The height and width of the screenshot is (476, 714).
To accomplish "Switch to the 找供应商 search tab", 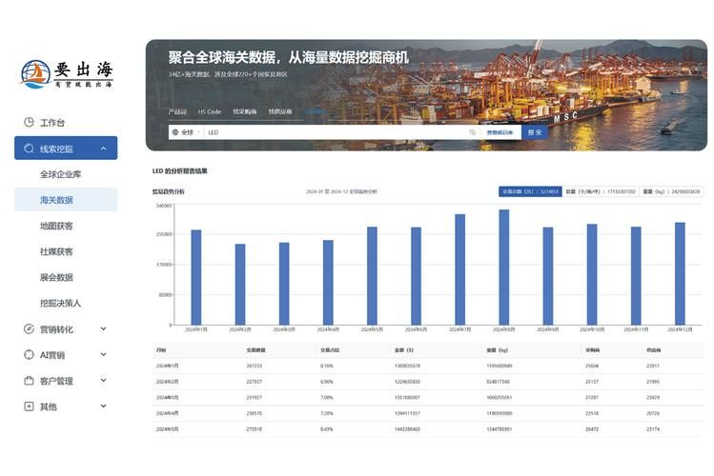I will 280,111.
